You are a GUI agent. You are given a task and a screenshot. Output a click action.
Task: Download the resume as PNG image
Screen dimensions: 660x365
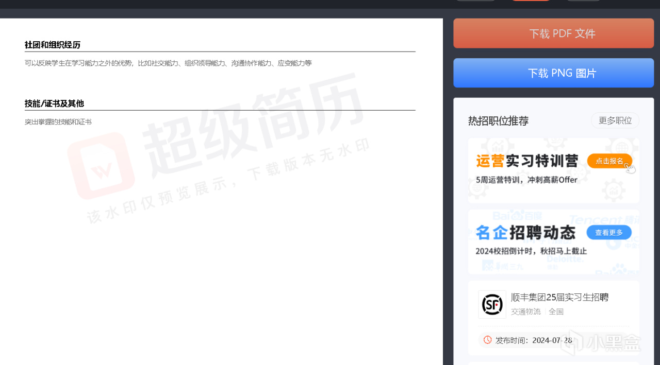pos(553,73)
